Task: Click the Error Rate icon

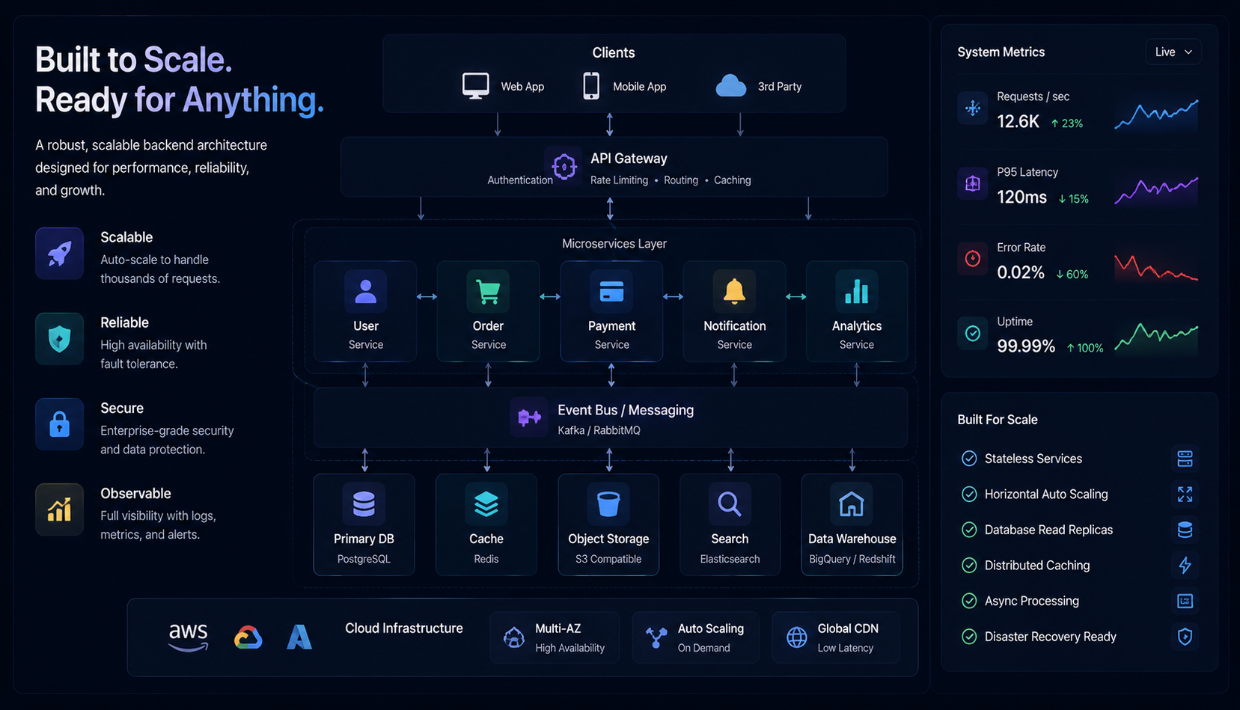Action: tap(973, 259)
